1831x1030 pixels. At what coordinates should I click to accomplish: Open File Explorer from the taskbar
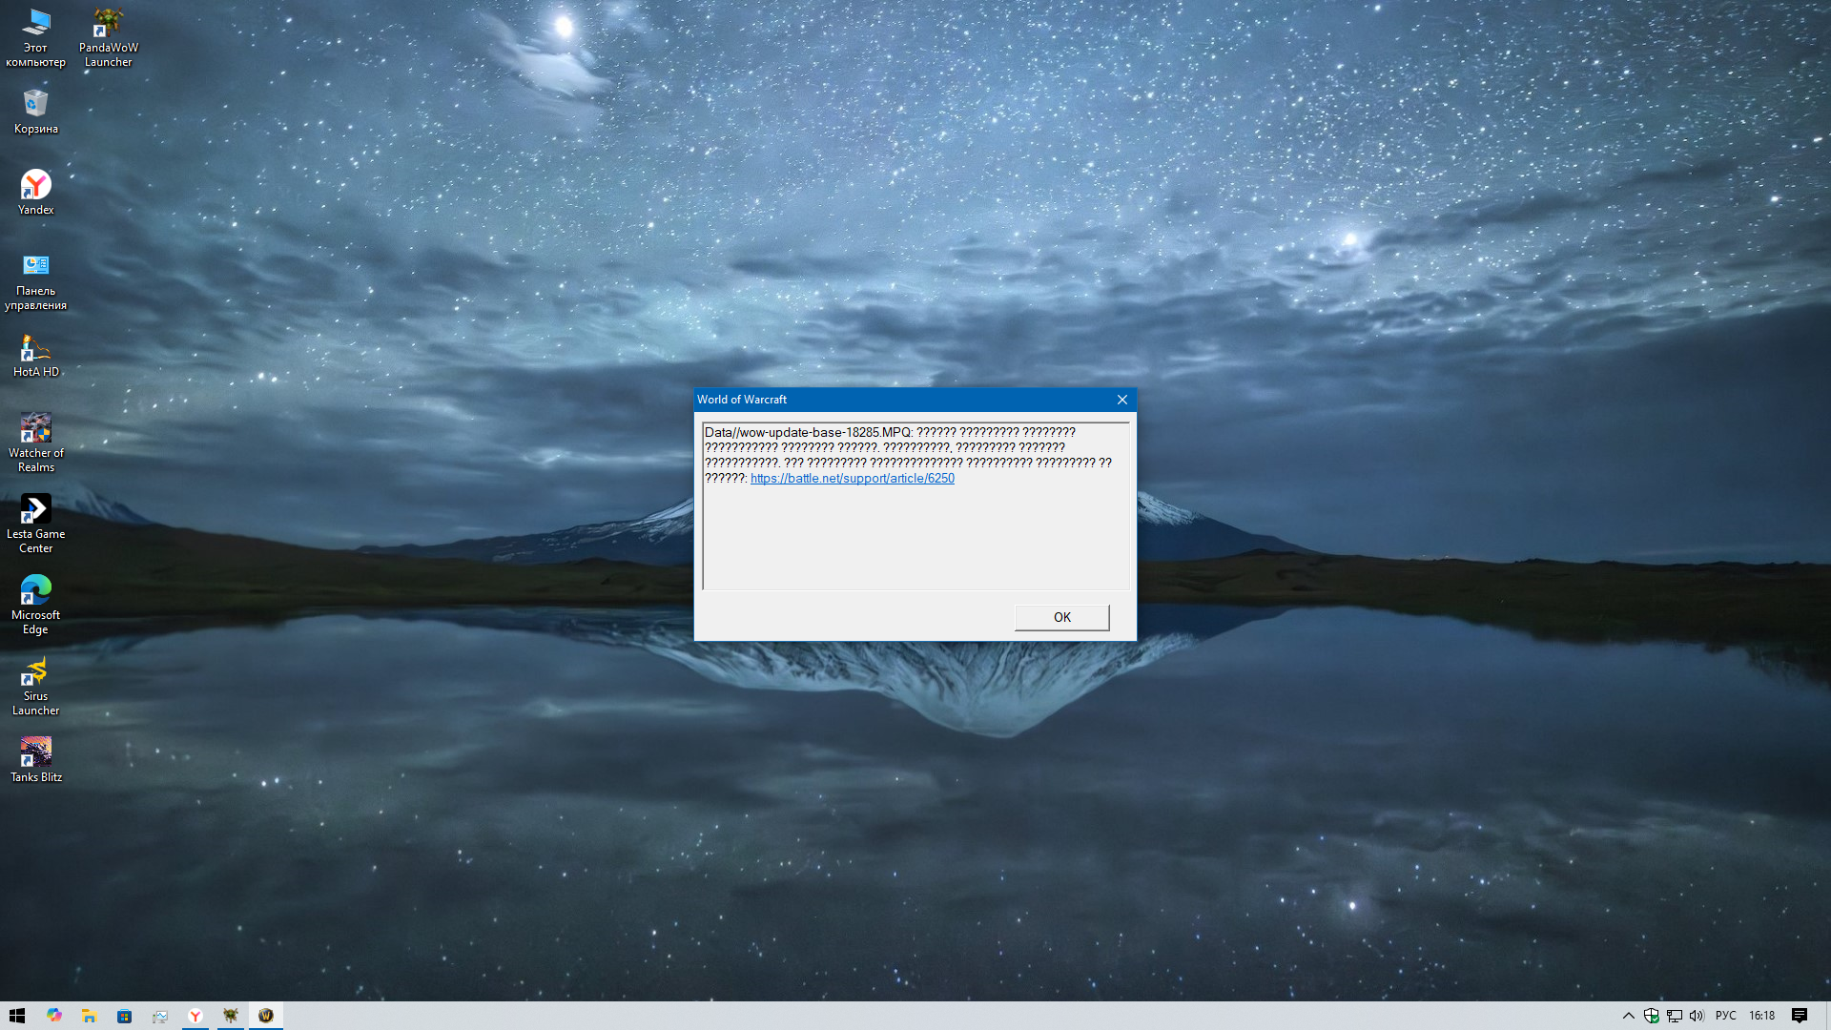point(89,1016)
